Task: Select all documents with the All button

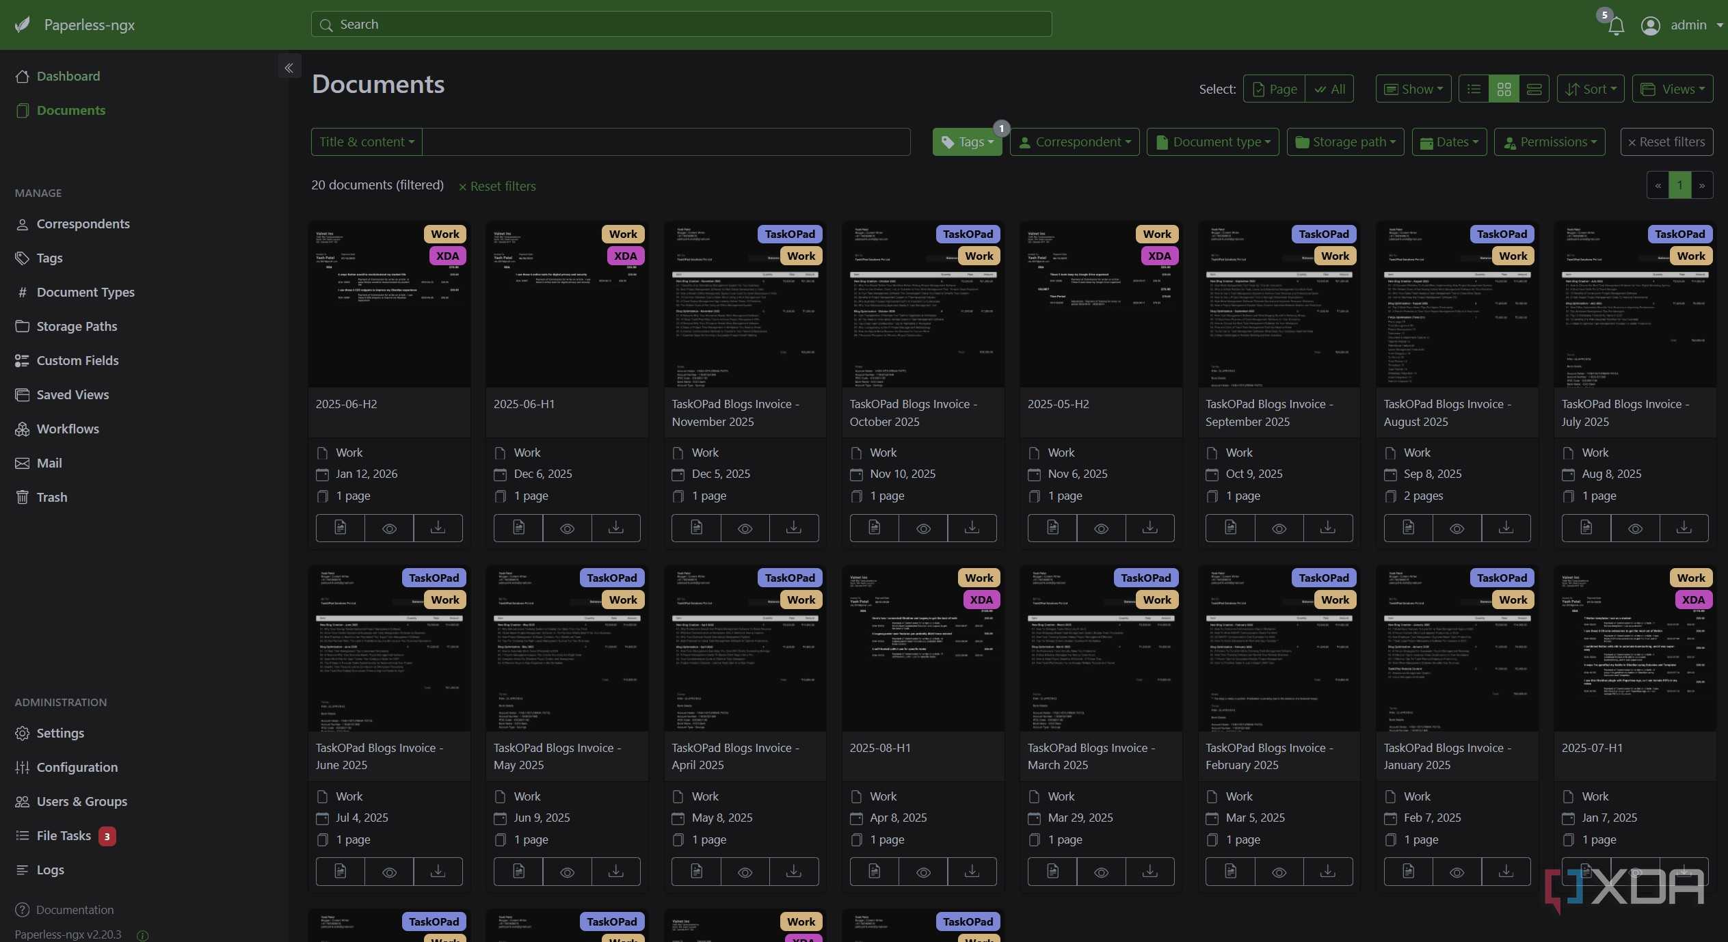Action: click(1329, 89)
